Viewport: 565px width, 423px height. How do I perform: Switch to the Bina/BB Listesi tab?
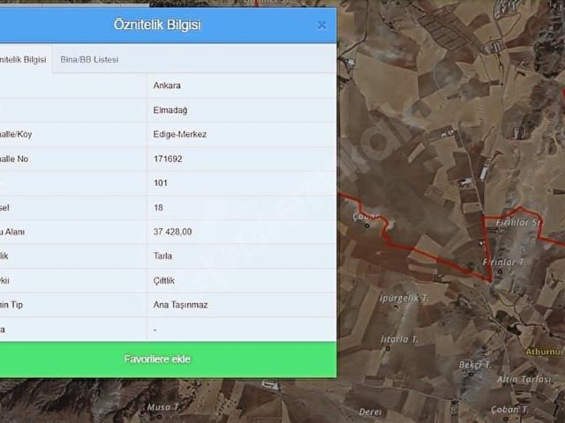[89, 60]
